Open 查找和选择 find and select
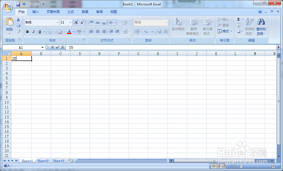The width and height of the screenshot is (283, 171). tap(261, 26)
